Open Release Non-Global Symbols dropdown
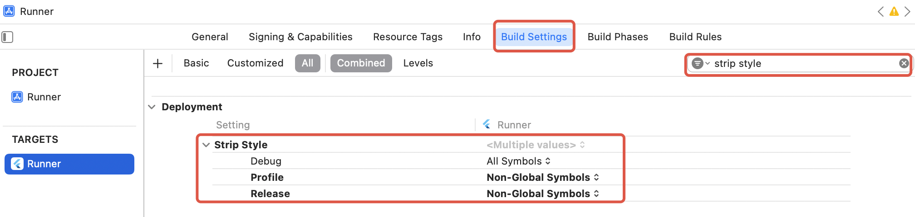The width and height of the screenshot is (915, 217). click(542, 194)
